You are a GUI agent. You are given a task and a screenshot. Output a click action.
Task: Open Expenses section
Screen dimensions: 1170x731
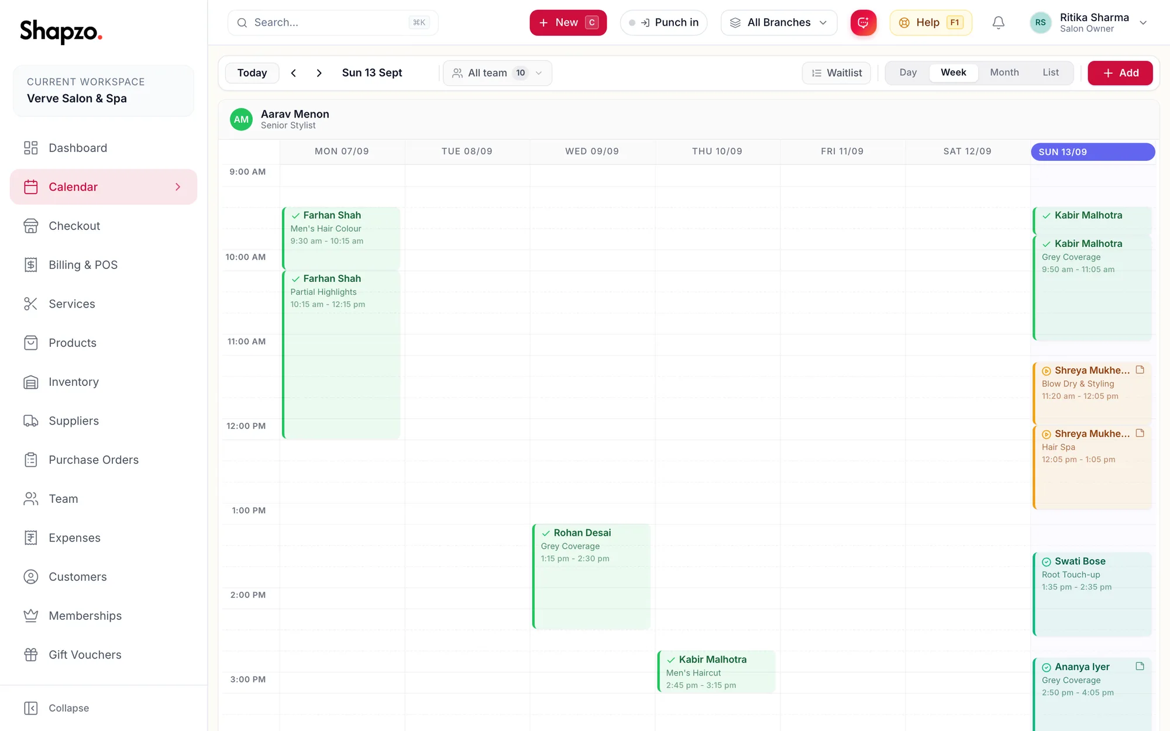104,538
